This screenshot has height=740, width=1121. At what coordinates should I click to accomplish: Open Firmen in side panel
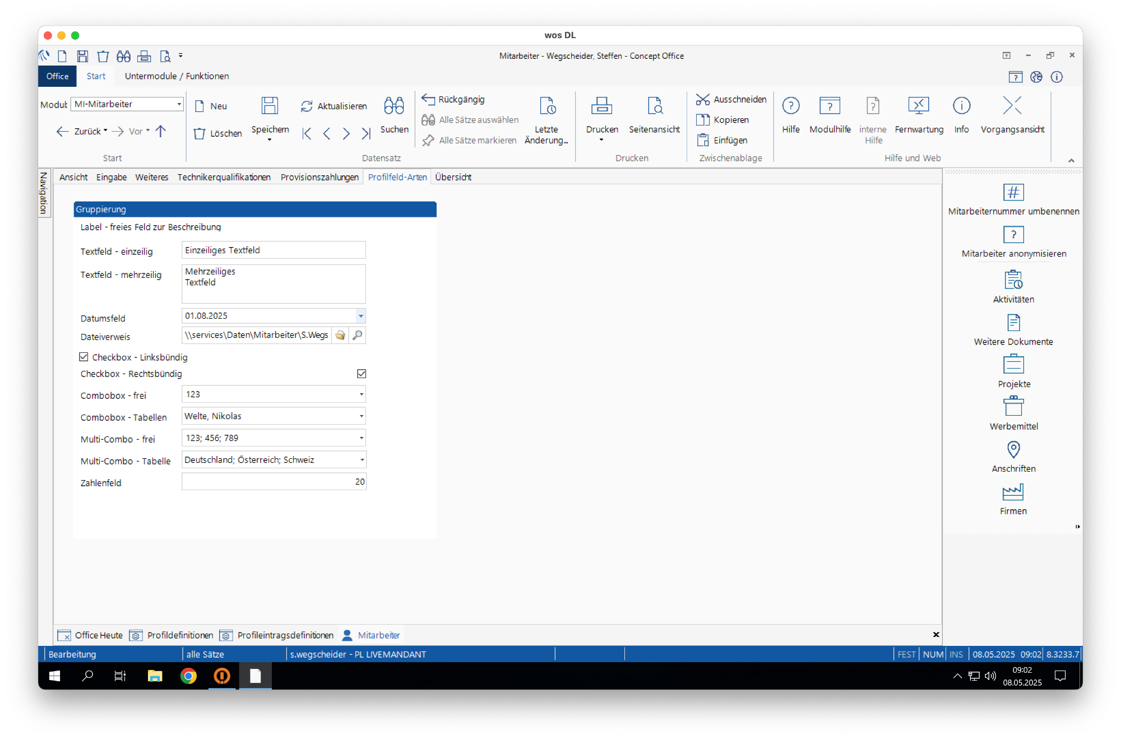click(1013, 500)
